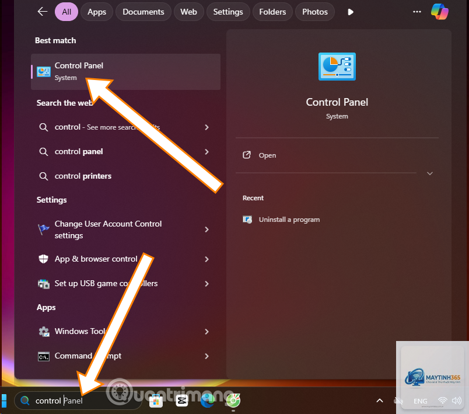Click the flag icon for User Account Control
The width and height of the screenshot is (469, 414).
tap(44, 229)
